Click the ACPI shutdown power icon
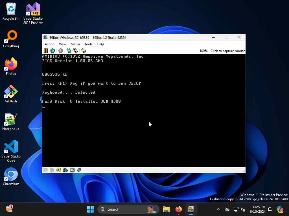This screenshot has width=289, height=216. [61, 51]
